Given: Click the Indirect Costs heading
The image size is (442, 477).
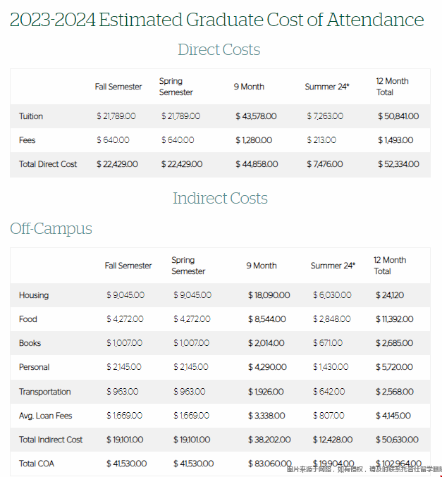Looking at the screenshot, I should [x=220, y=199].
